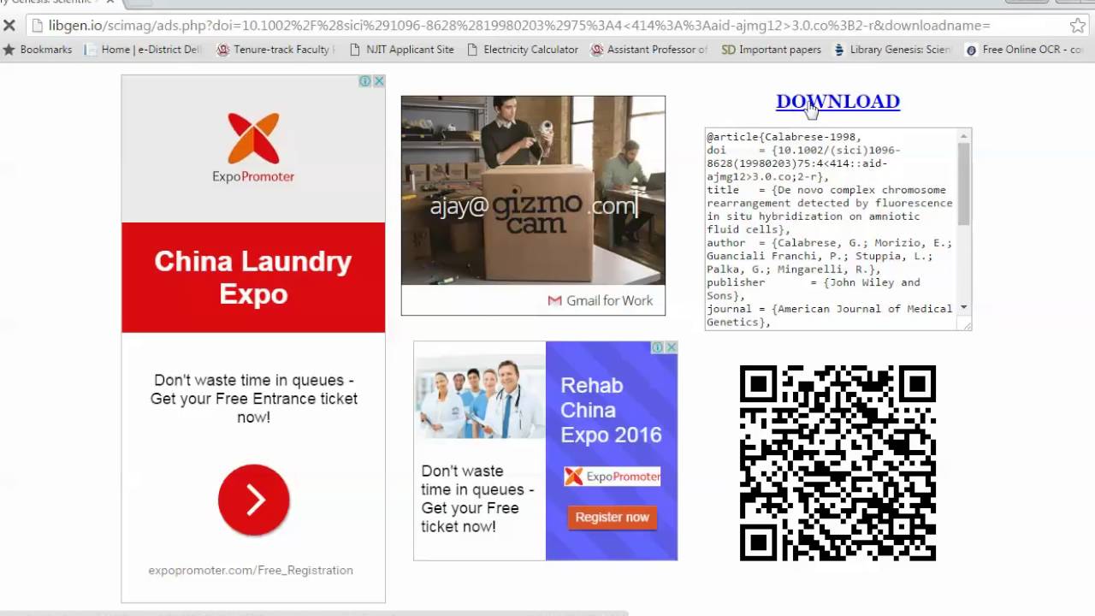Close the Rehab China Expo ad

(x=672, y=347)
